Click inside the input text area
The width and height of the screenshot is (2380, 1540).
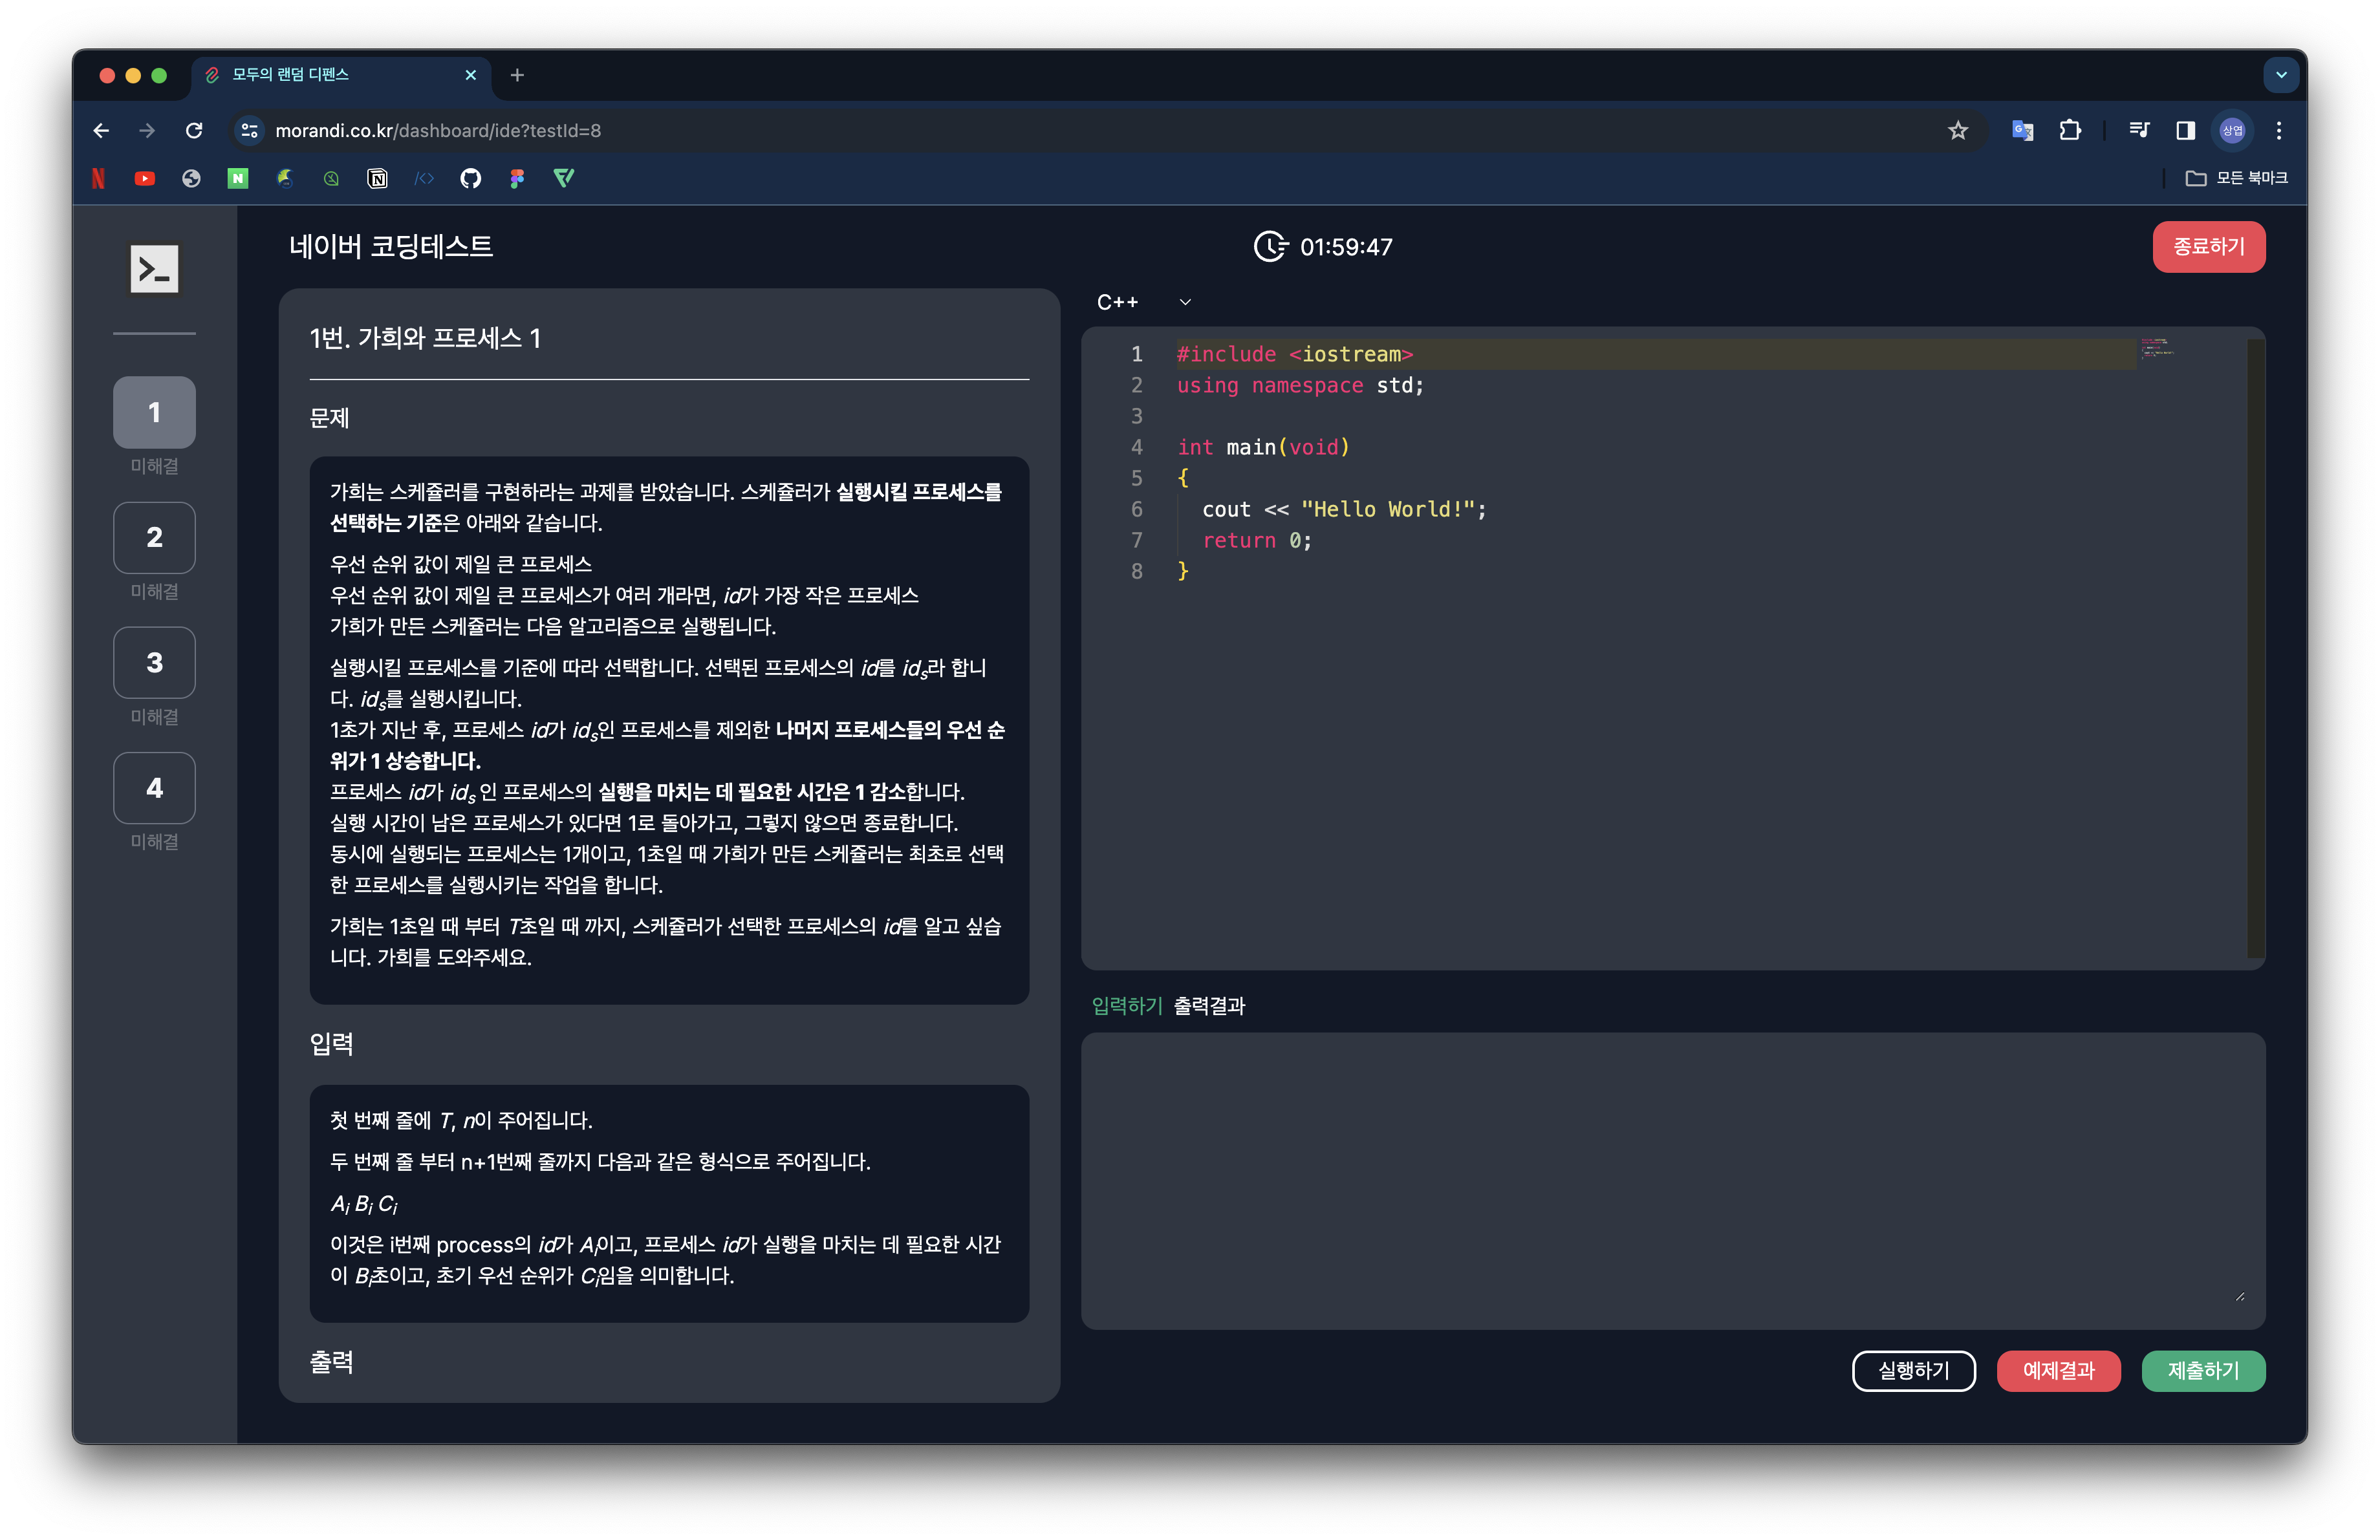[x=1672, y=1179]
